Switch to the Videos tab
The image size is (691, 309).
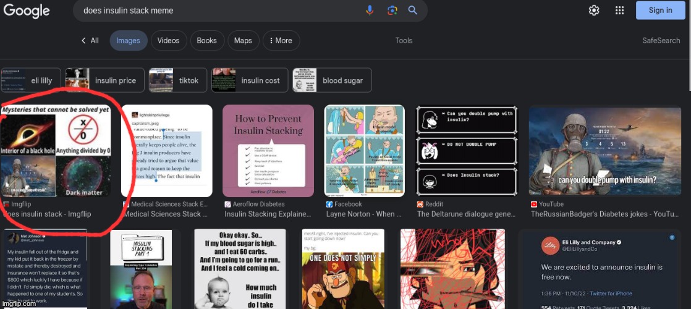coord(168,41)
